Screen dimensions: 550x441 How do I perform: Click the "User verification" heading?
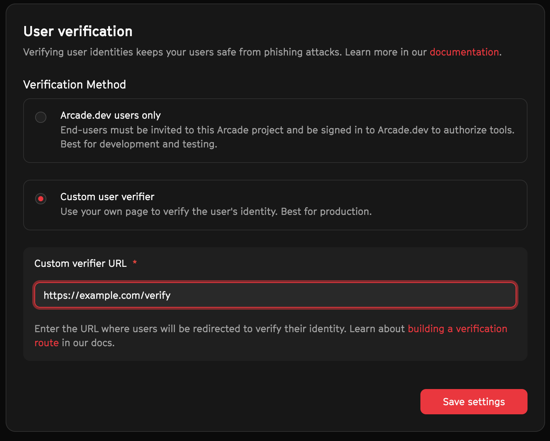[x=78, y=31]
